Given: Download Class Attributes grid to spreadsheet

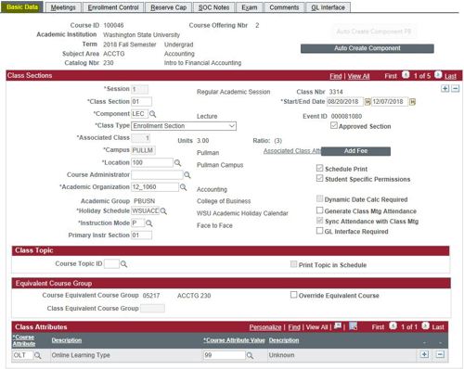Looking at the screenshot, I should (x=353, y=326).
